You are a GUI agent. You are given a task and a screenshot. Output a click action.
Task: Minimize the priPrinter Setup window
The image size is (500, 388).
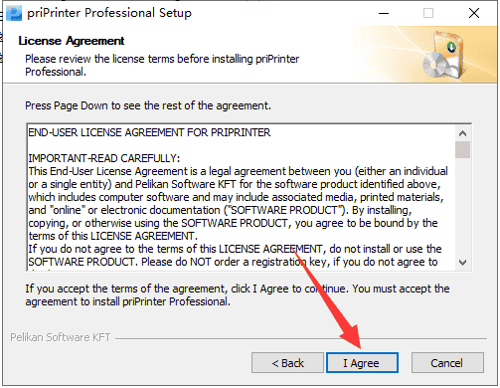(x=384, y=14)
